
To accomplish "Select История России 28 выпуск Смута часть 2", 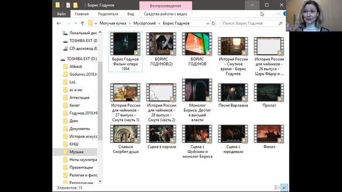I will click(161, 102).
